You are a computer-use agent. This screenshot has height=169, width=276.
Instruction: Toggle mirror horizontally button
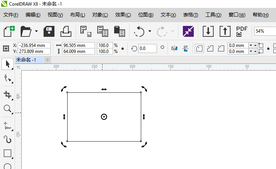pos(174,48)
